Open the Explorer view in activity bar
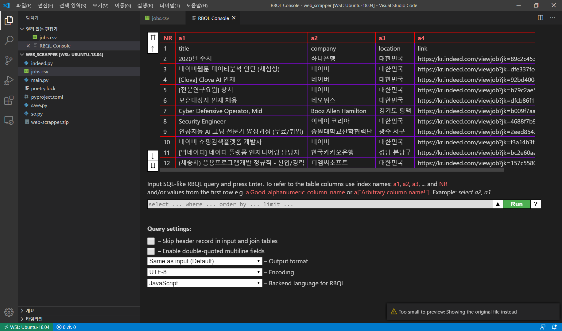 point(9,21)
